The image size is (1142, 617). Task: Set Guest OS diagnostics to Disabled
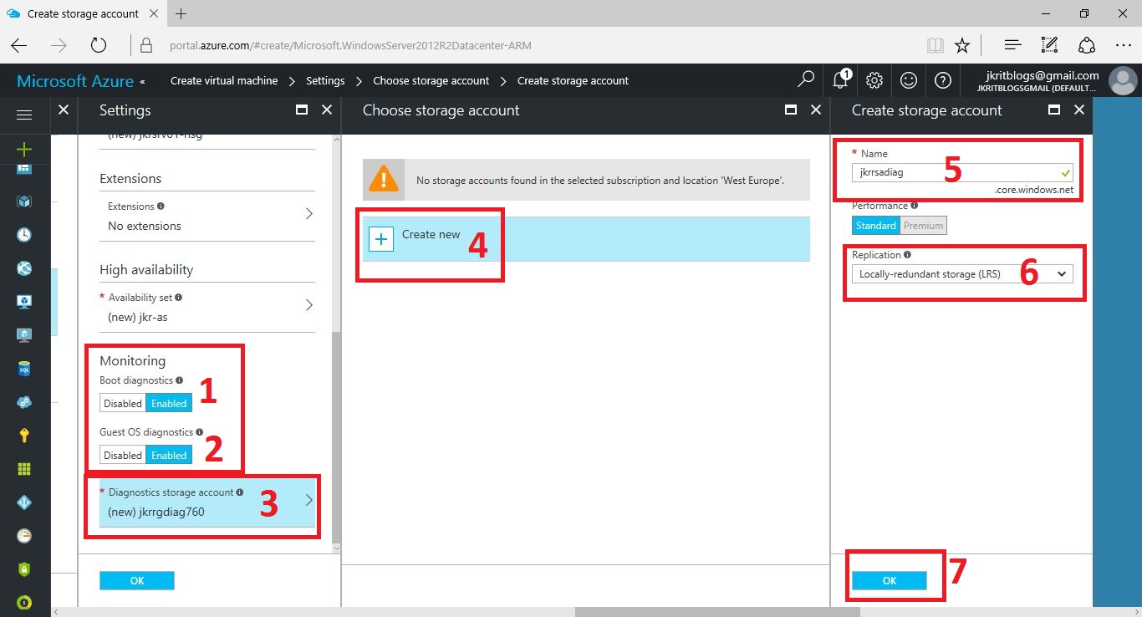click(x=123, y=455)
